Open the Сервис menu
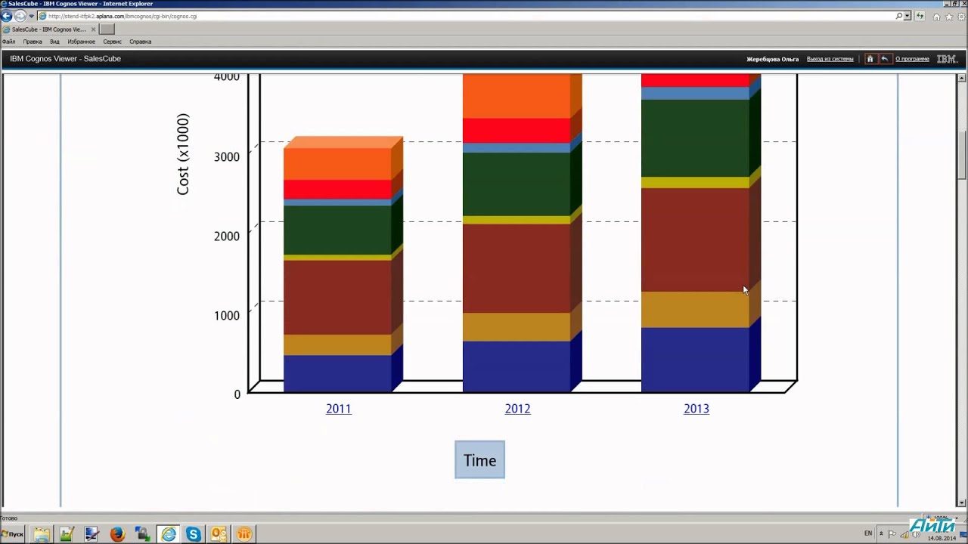The width and height of the screenshot is (968, 544). (x=112, y=42)
